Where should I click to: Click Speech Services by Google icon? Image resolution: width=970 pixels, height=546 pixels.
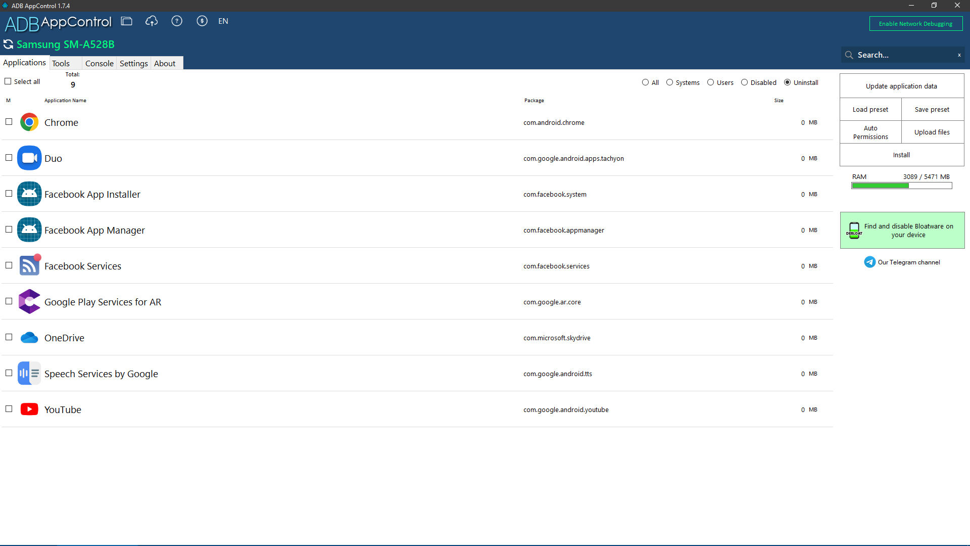click(29, 374)
